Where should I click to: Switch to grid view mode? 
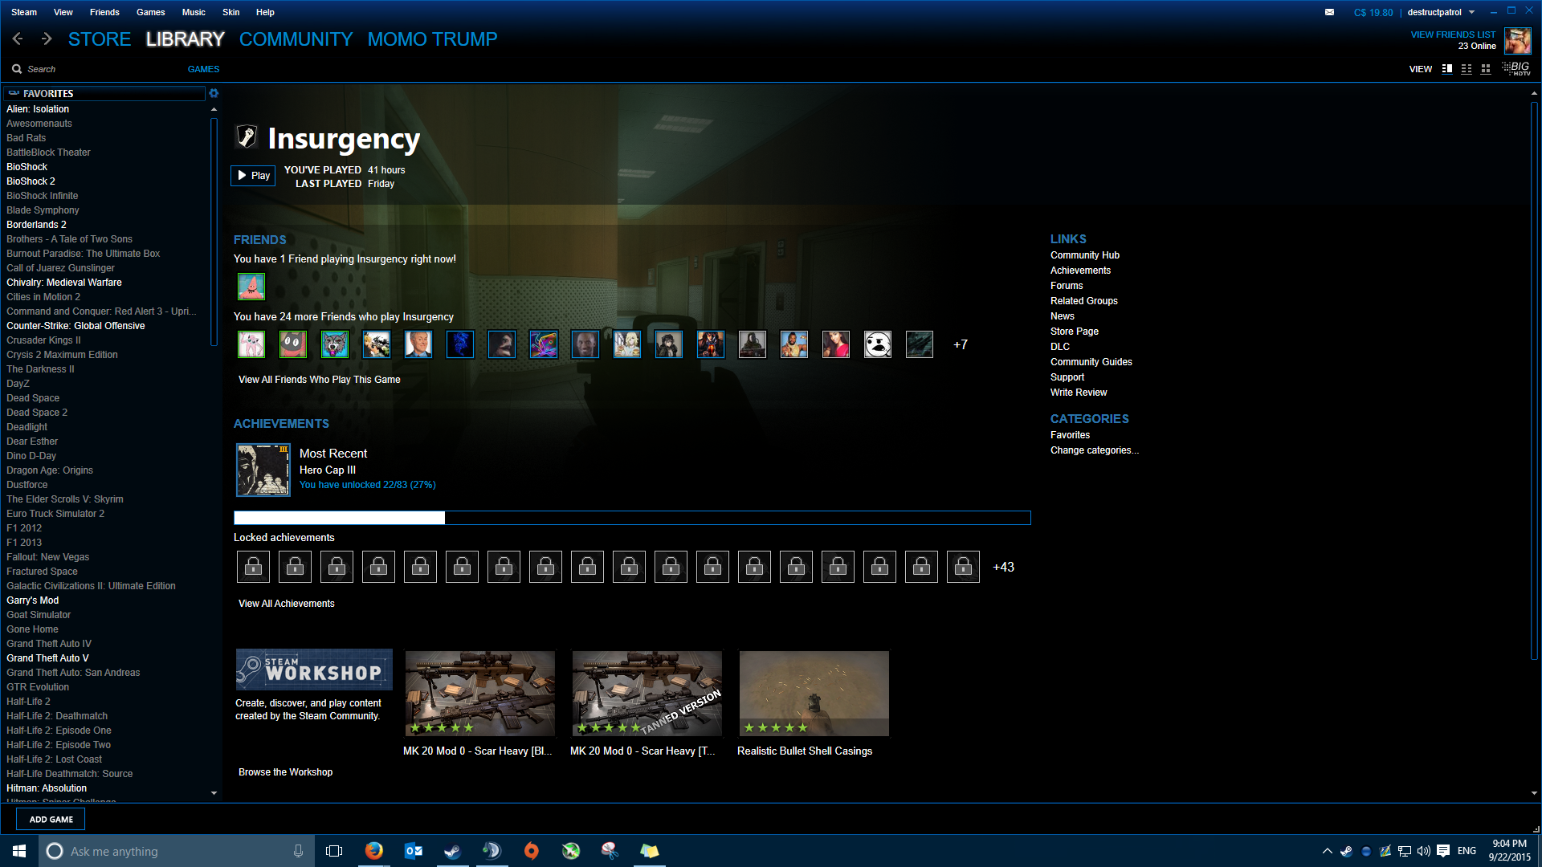tap(1486, 69)
